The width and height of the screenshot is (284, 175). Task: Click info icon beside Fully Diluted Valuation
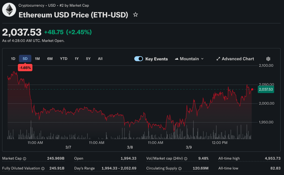coord(43,168)
